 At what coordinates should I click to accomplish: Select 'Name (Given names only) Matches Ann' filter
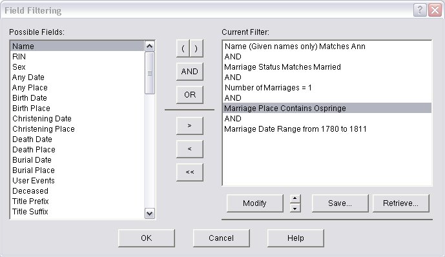pyautogui.click(x=327, y=46)
